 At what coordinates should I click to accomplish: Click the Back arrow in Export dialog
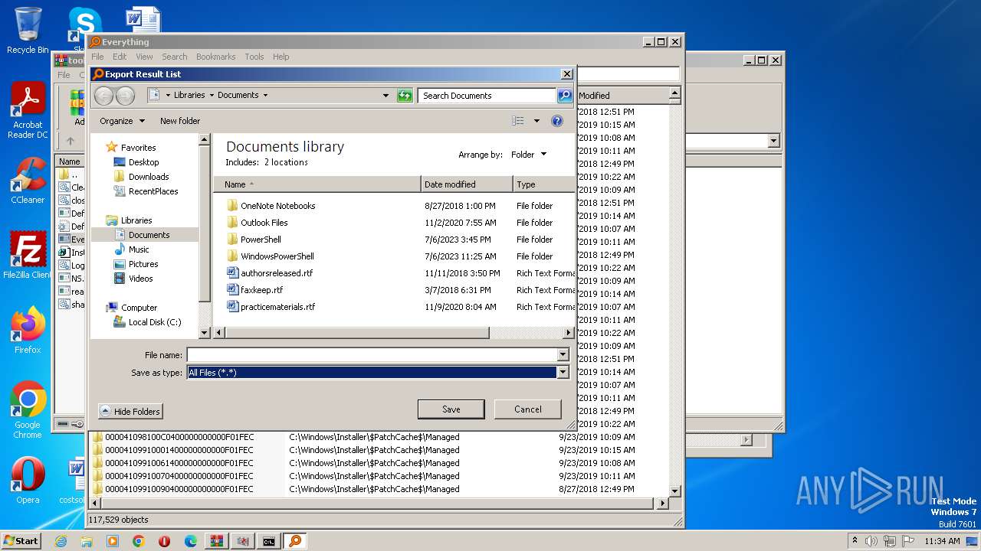(x=104, y=96)
